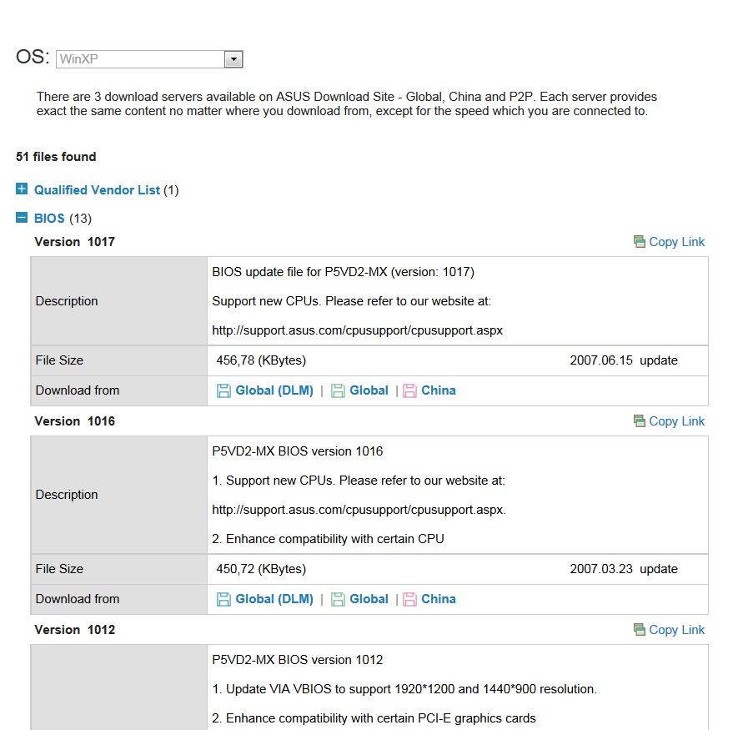Download Version 1016 from Global link
The image size is (738, 730).
pyautogui.click(x=369, y=599)
